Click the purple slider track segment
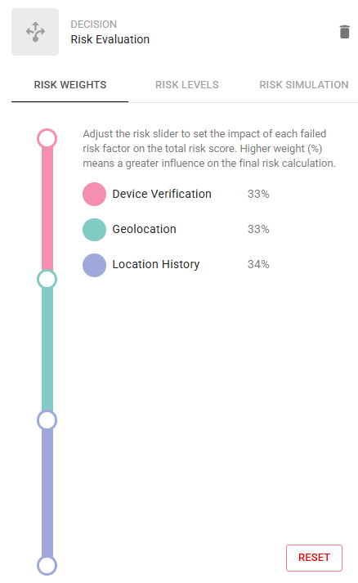Screen dimensions: 358x583 tap(47, 493)
